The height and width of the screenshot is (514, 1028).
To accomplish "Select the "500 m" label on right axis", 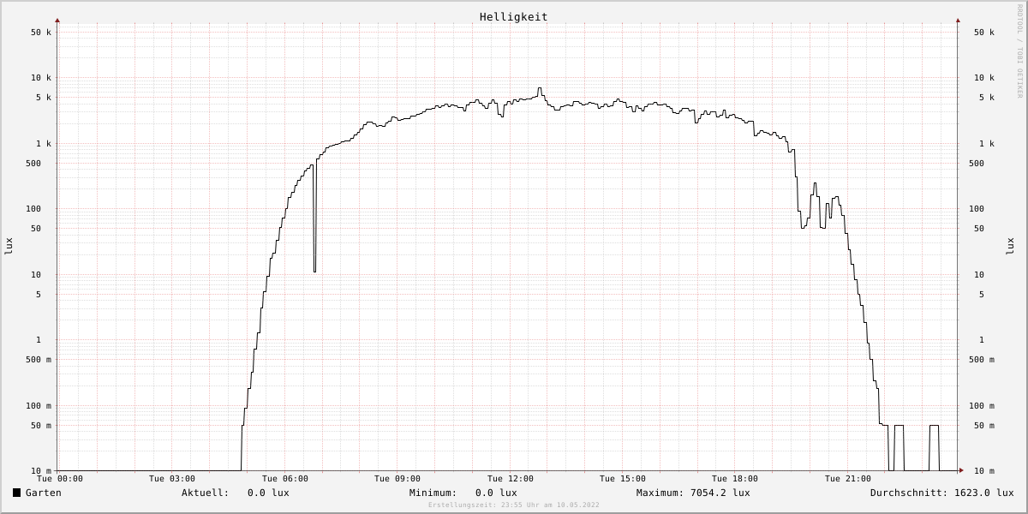I will 982,360.
